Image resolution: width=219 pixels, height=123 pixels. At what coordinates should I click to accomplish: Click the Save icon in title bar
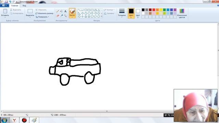tap(7, 2)
